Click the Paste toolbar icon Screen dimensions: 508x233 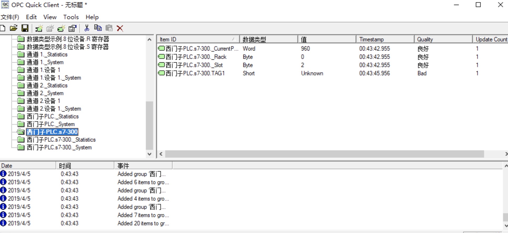click(x=109, y=28)
